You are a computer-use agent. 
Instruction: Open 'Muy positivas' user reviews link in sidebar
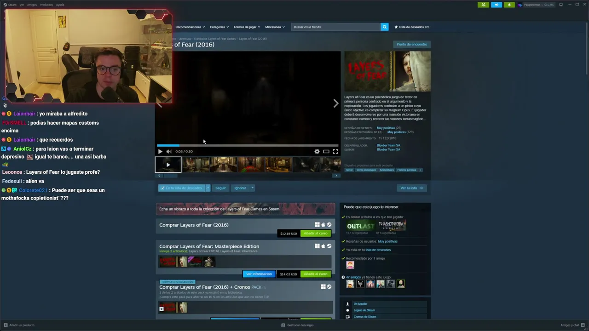388,241
